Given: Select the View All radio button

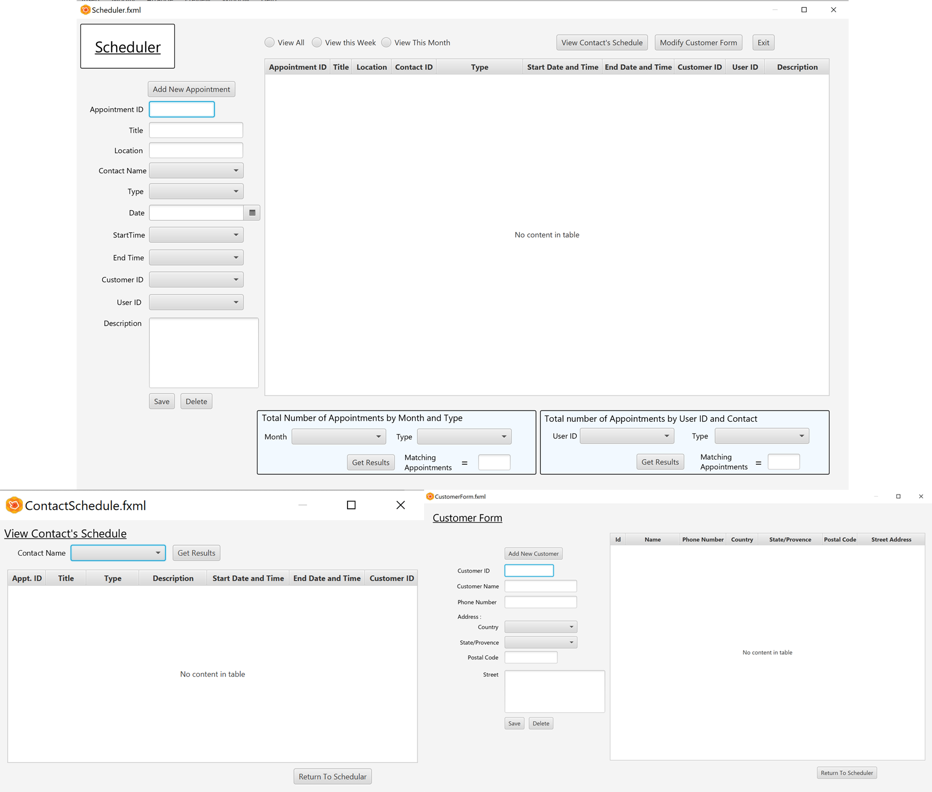Looking at the screenshot, I should pos(269,42).
